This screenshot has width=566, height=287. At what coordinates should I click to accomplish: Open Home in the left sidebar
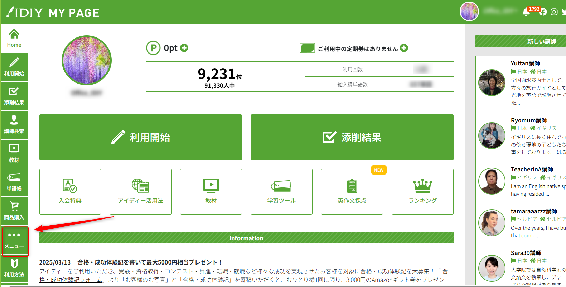coord(14,39)
